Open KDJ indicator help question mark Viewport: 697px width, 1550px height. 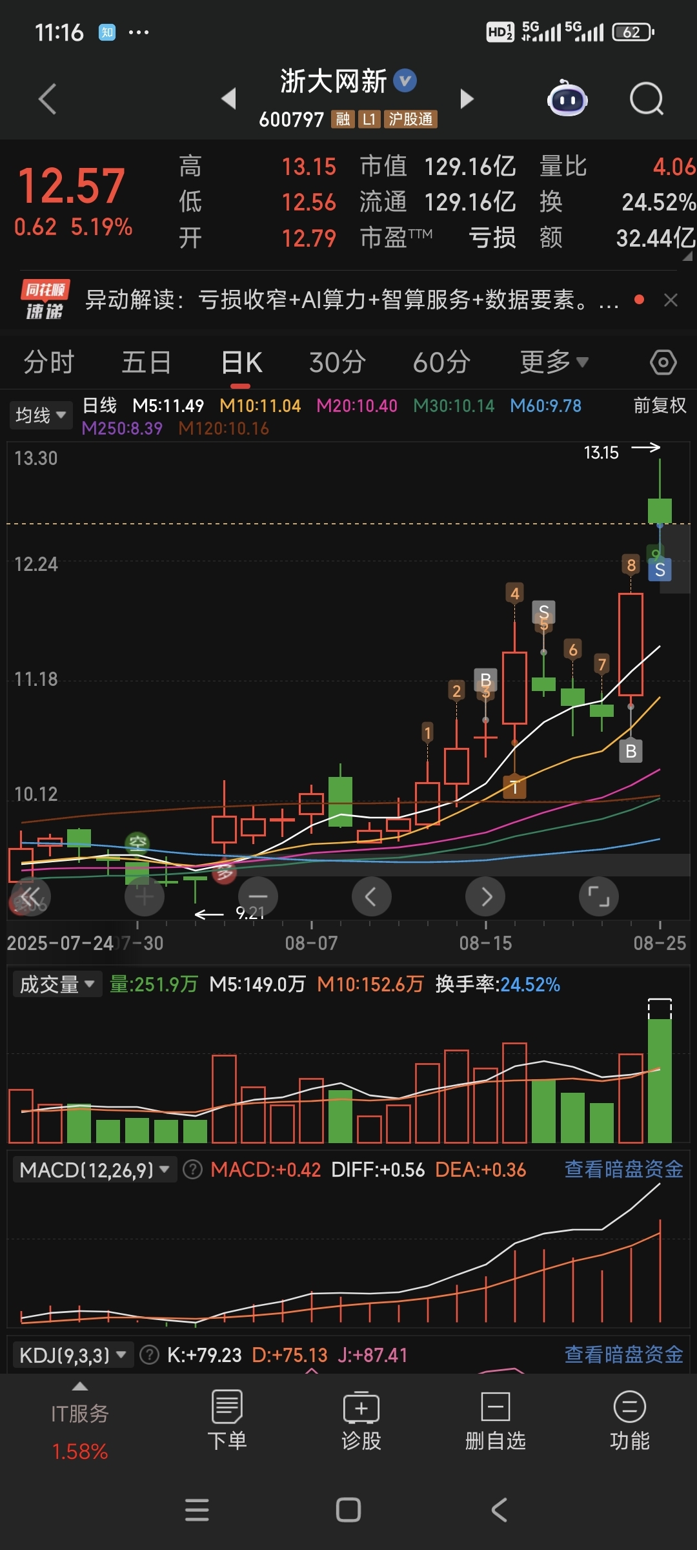tap(149, 1354)
